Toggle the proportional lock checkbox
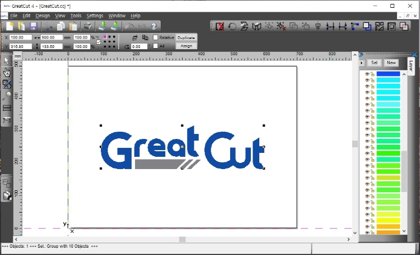The image size is (420, 255). pos(99,42)
